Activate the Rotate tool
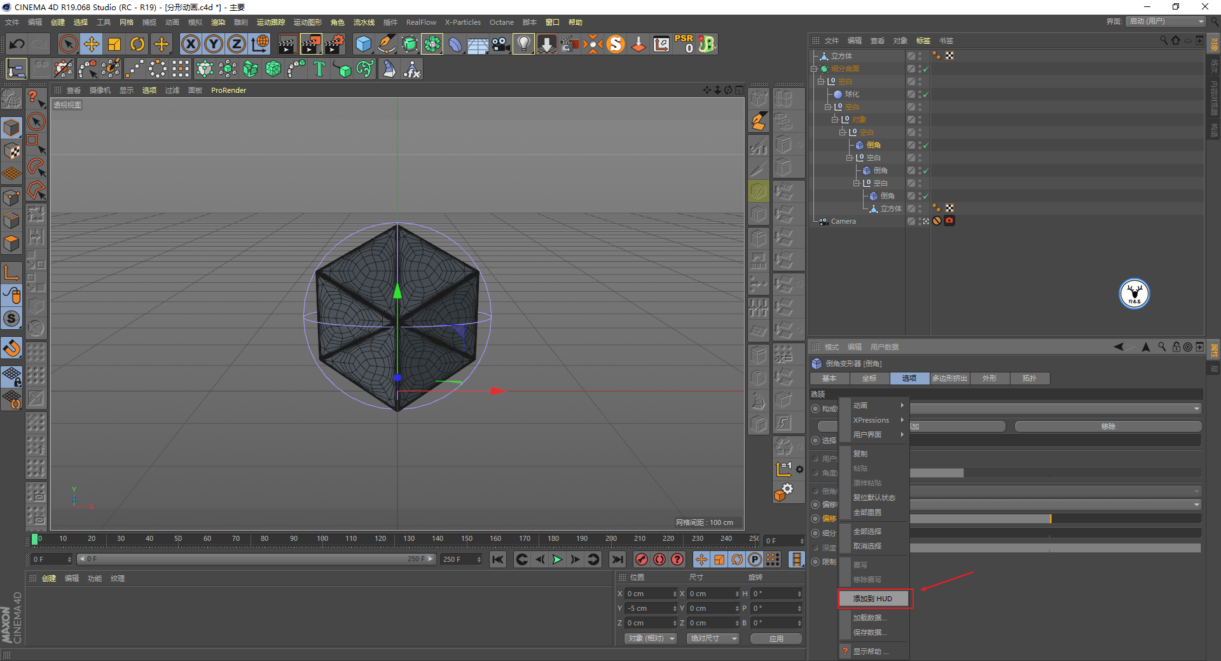The image size is (1221, 661). click(x=137, y=44)
